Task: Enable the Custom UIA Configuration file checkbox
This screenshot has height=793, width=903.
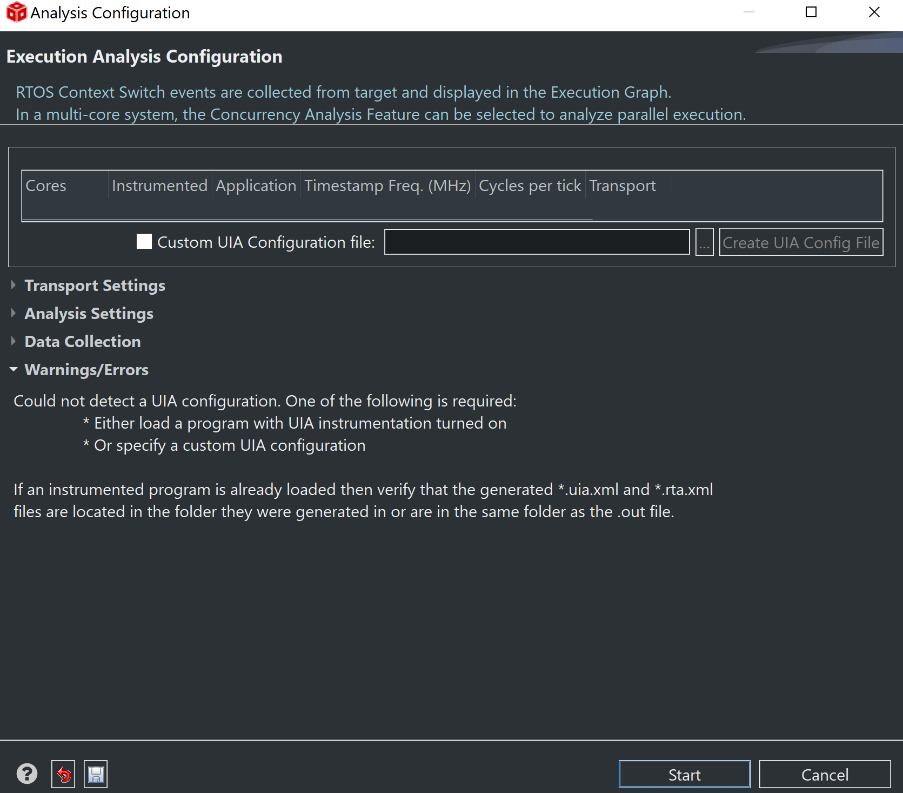Action: click(144, 242)
